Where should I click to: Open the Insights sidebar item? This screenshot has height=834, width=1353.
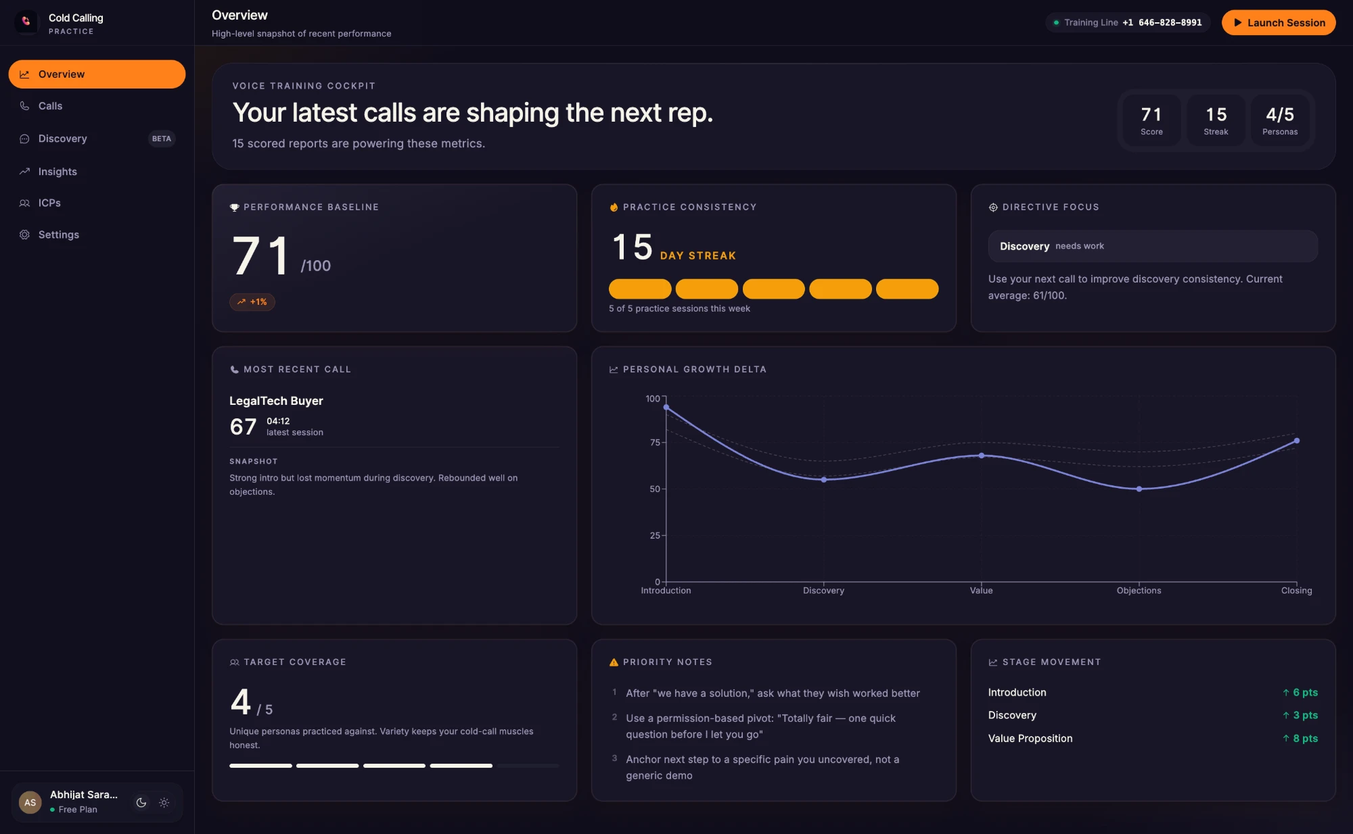tap(97, 172)
